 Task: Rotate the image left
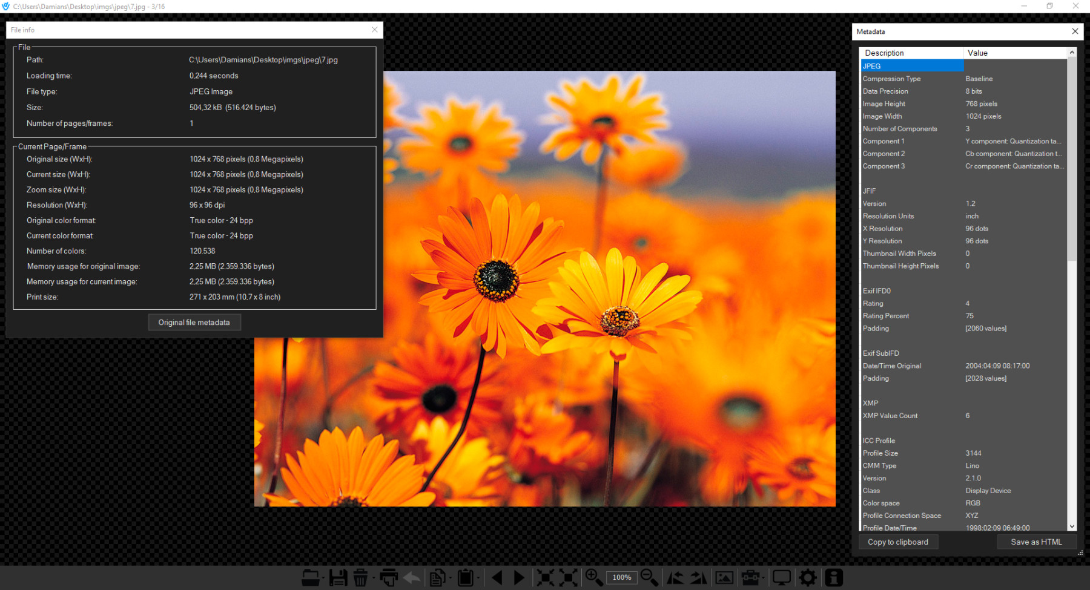675,578
